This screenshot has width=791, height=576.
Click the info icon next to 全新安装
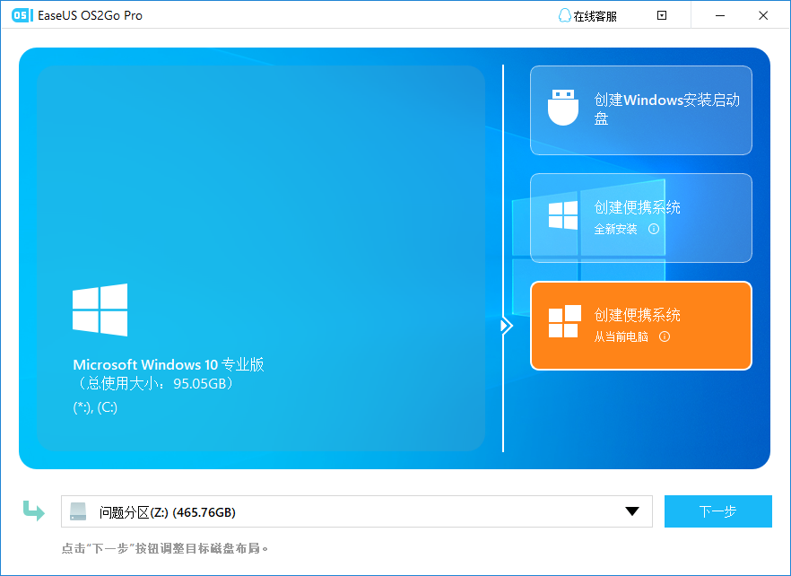[656, 230]
